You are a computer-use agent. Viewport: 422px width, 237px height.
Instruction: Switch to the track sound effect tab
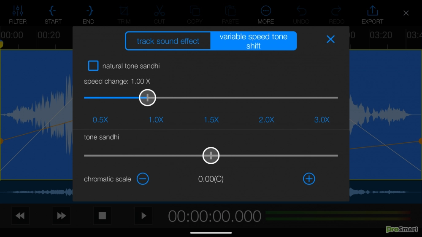(168, 41)
